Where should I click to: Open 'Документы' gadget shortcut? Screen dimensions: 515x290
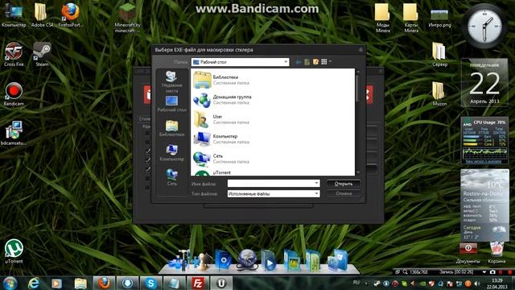click(468, 253)
